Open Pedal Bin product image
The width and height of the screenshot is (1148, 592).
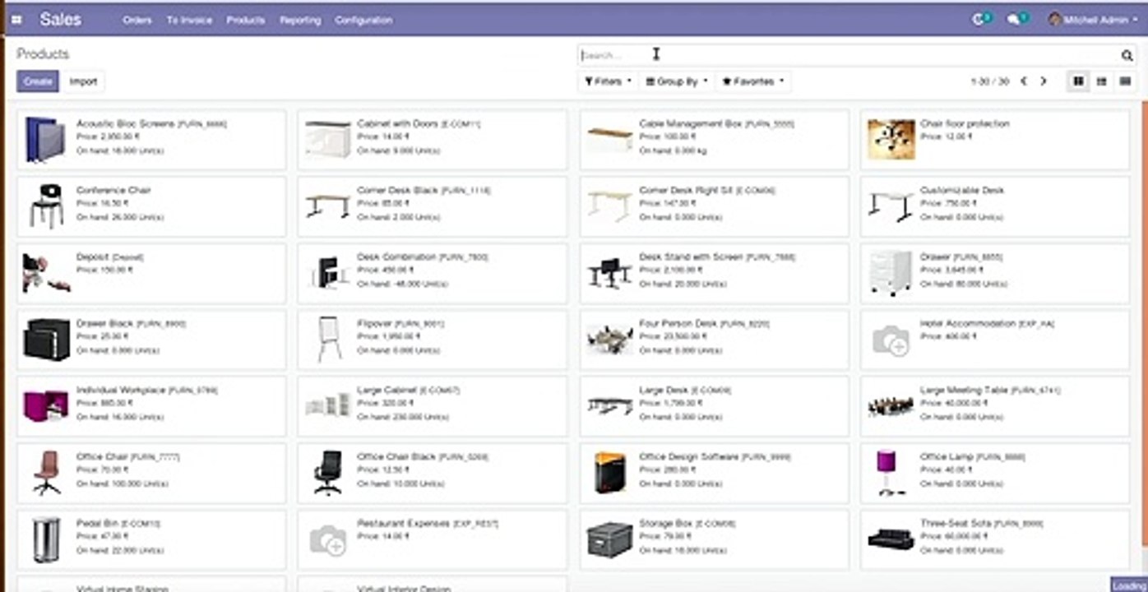[x=46, y=539]
